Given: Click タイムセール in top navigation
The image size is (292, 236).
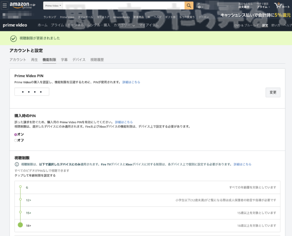Looking at the screenshot, I should point(85,17).
